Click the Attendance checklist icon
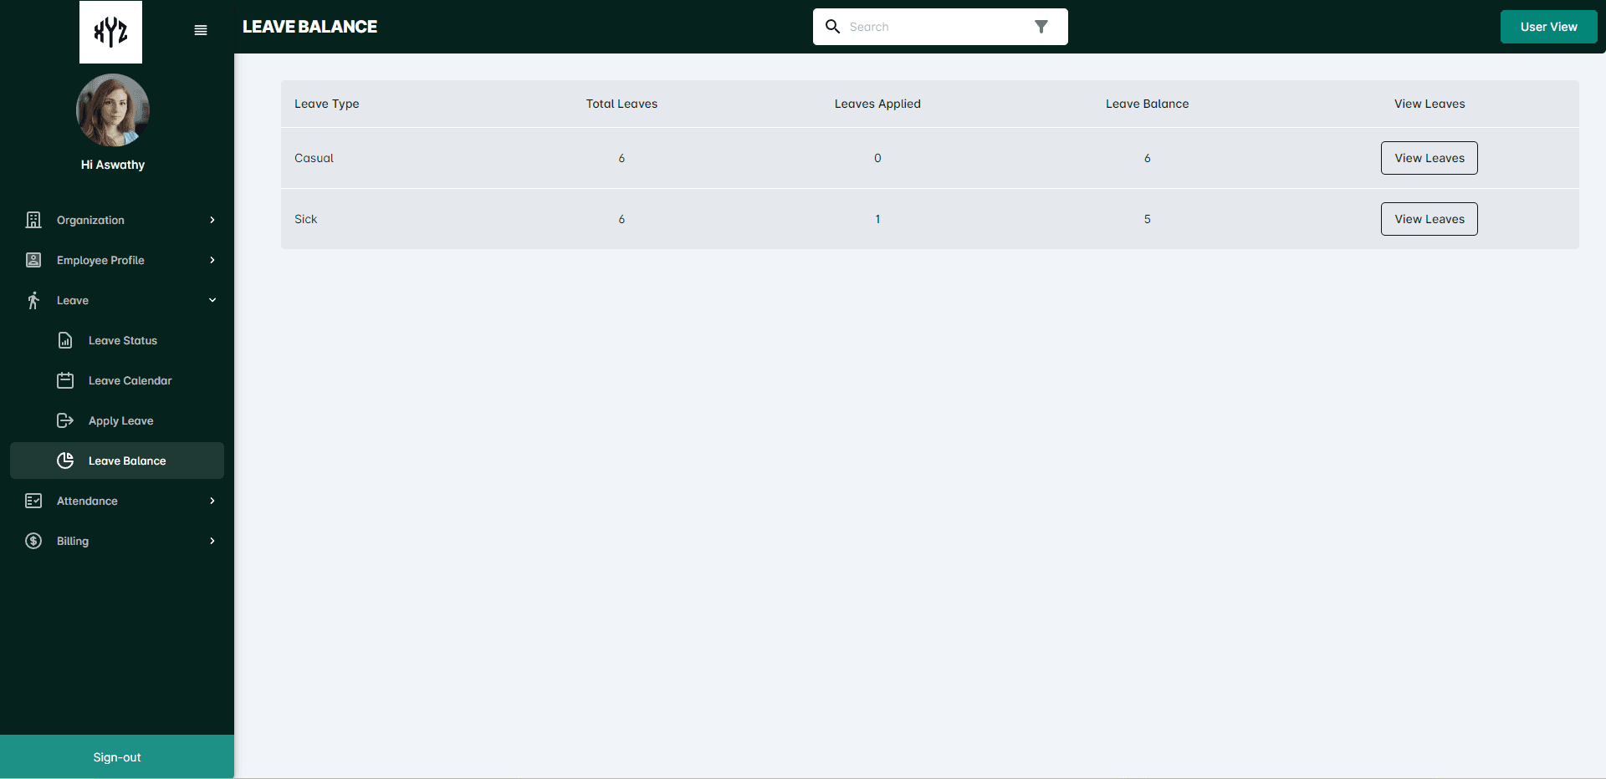The height and width of the screenshot is (779, 1606). (33, 501)
